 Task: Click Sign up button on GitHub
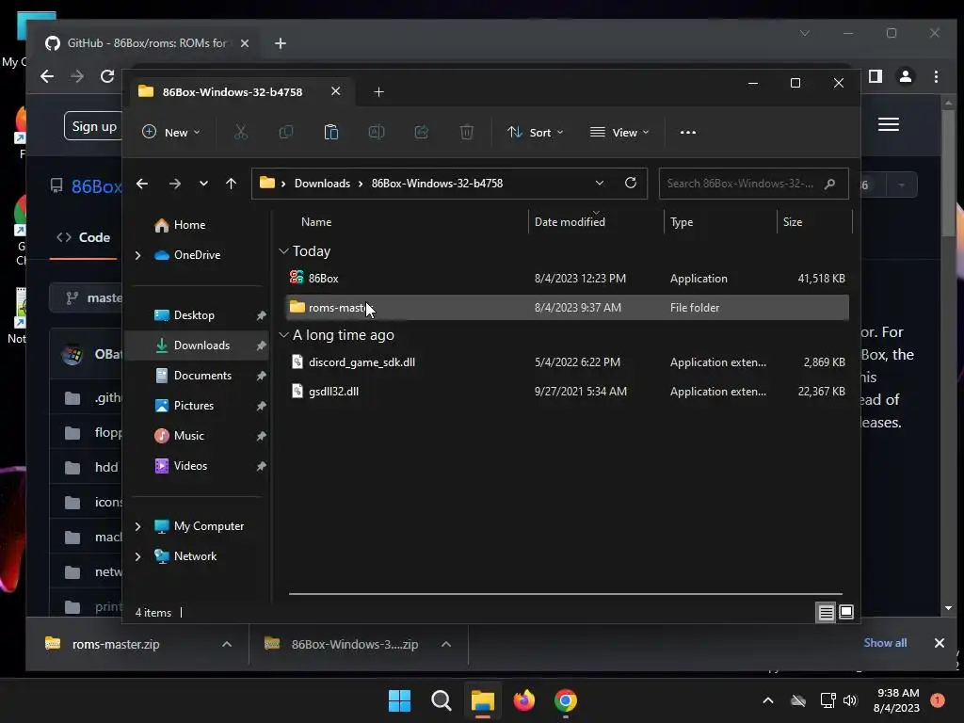(x=93, y=126)
